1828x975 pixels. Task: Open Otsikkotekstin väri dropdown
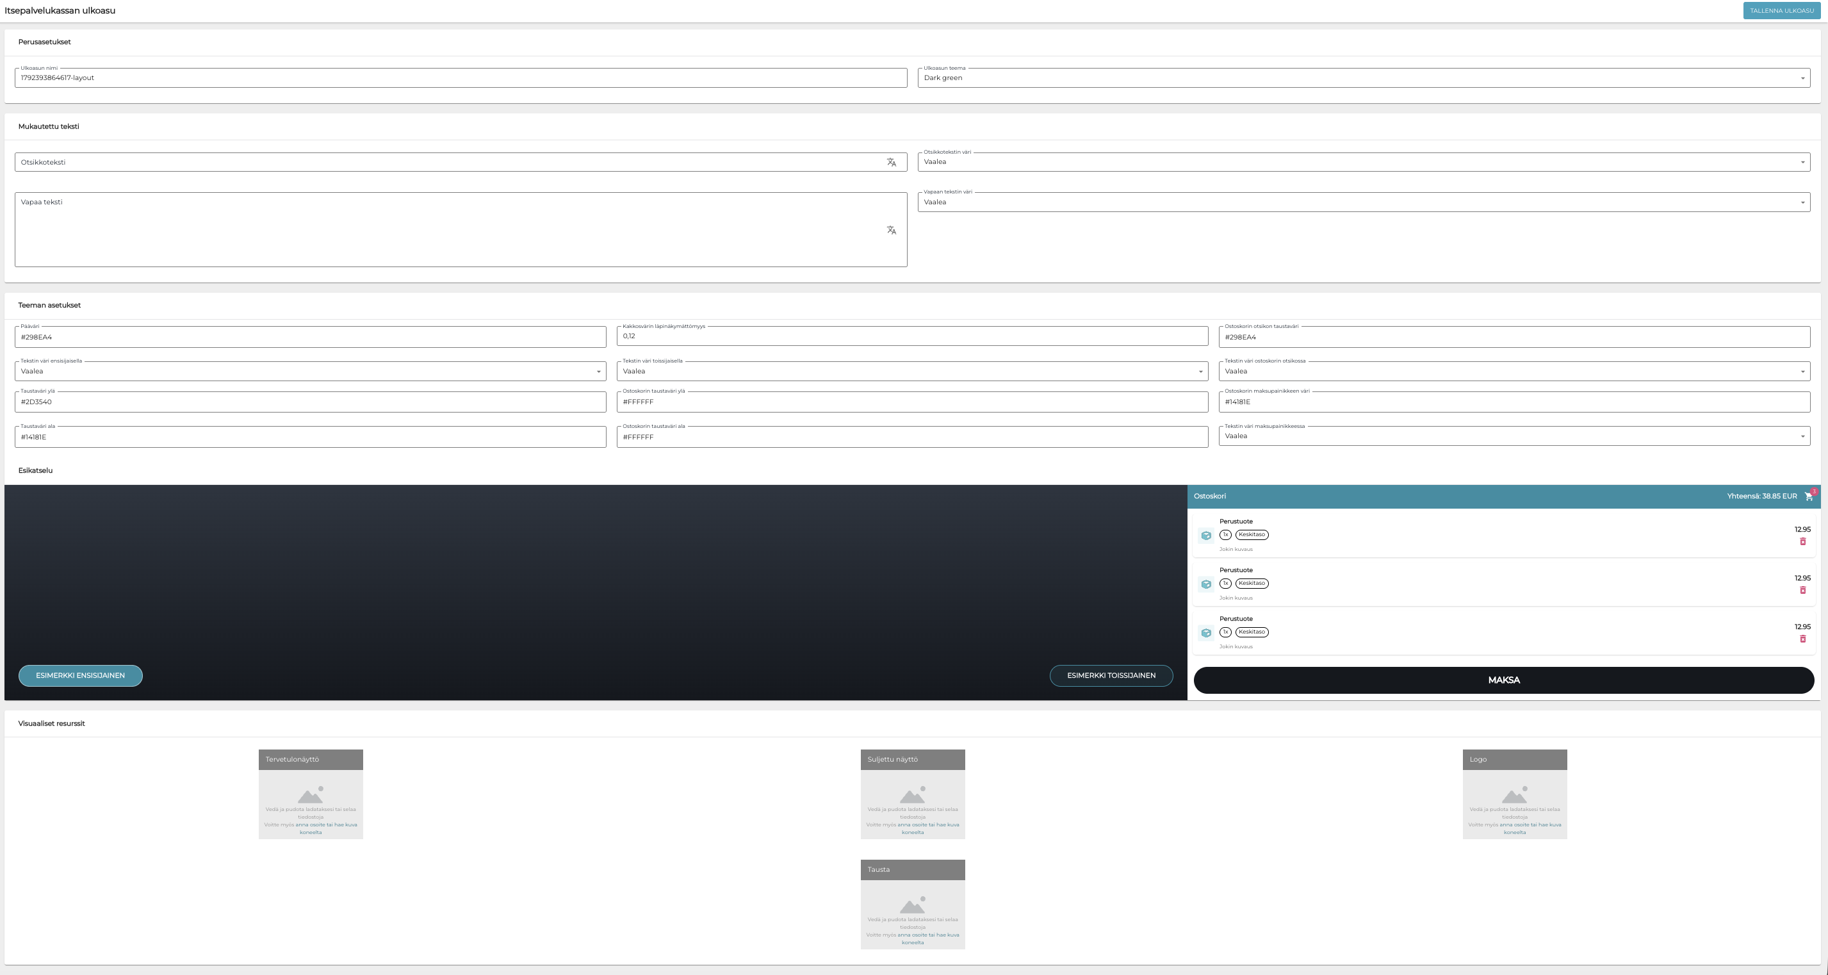[1363, 162]
